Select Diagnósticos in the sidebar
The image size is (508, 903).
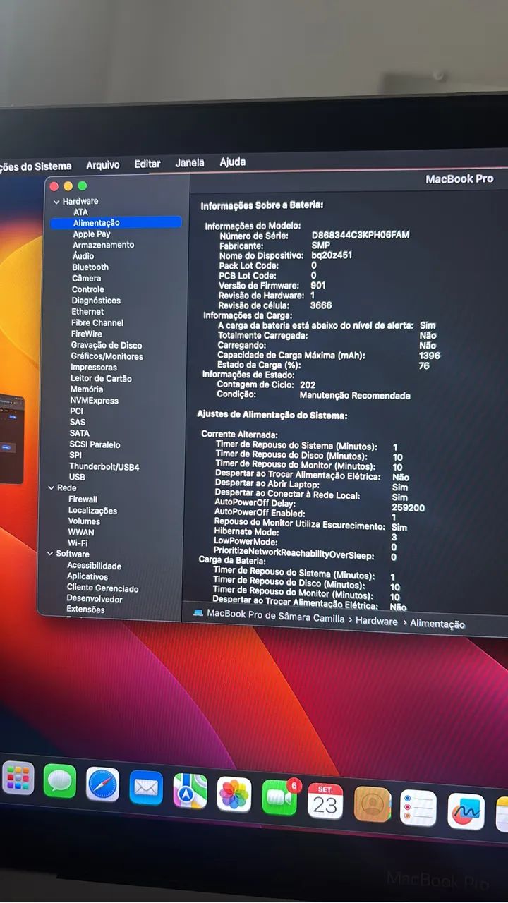point(96,301)
